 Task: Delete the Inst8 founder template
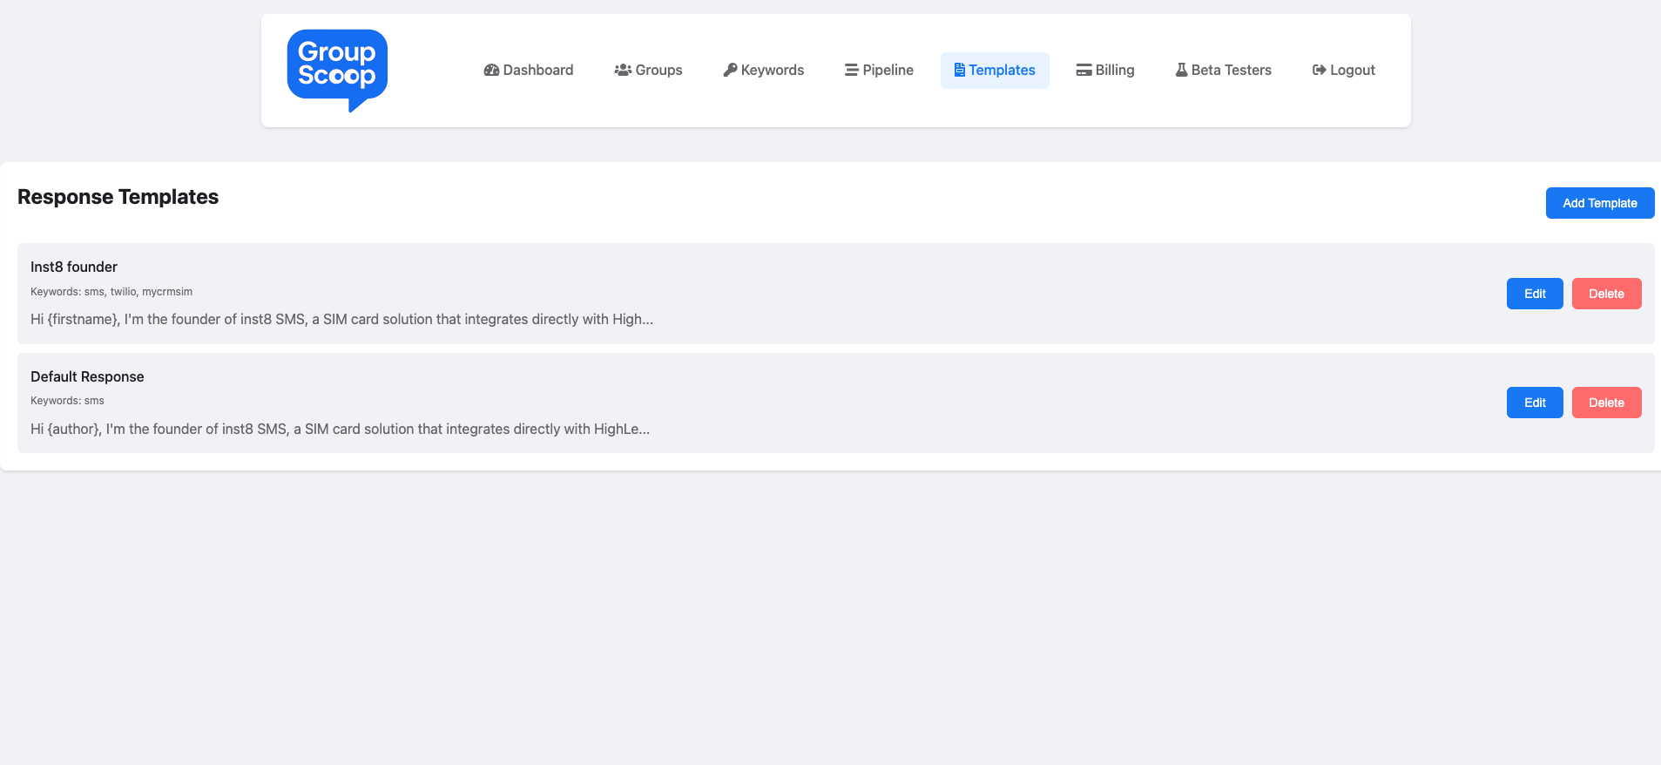(x=1605, y=294)
